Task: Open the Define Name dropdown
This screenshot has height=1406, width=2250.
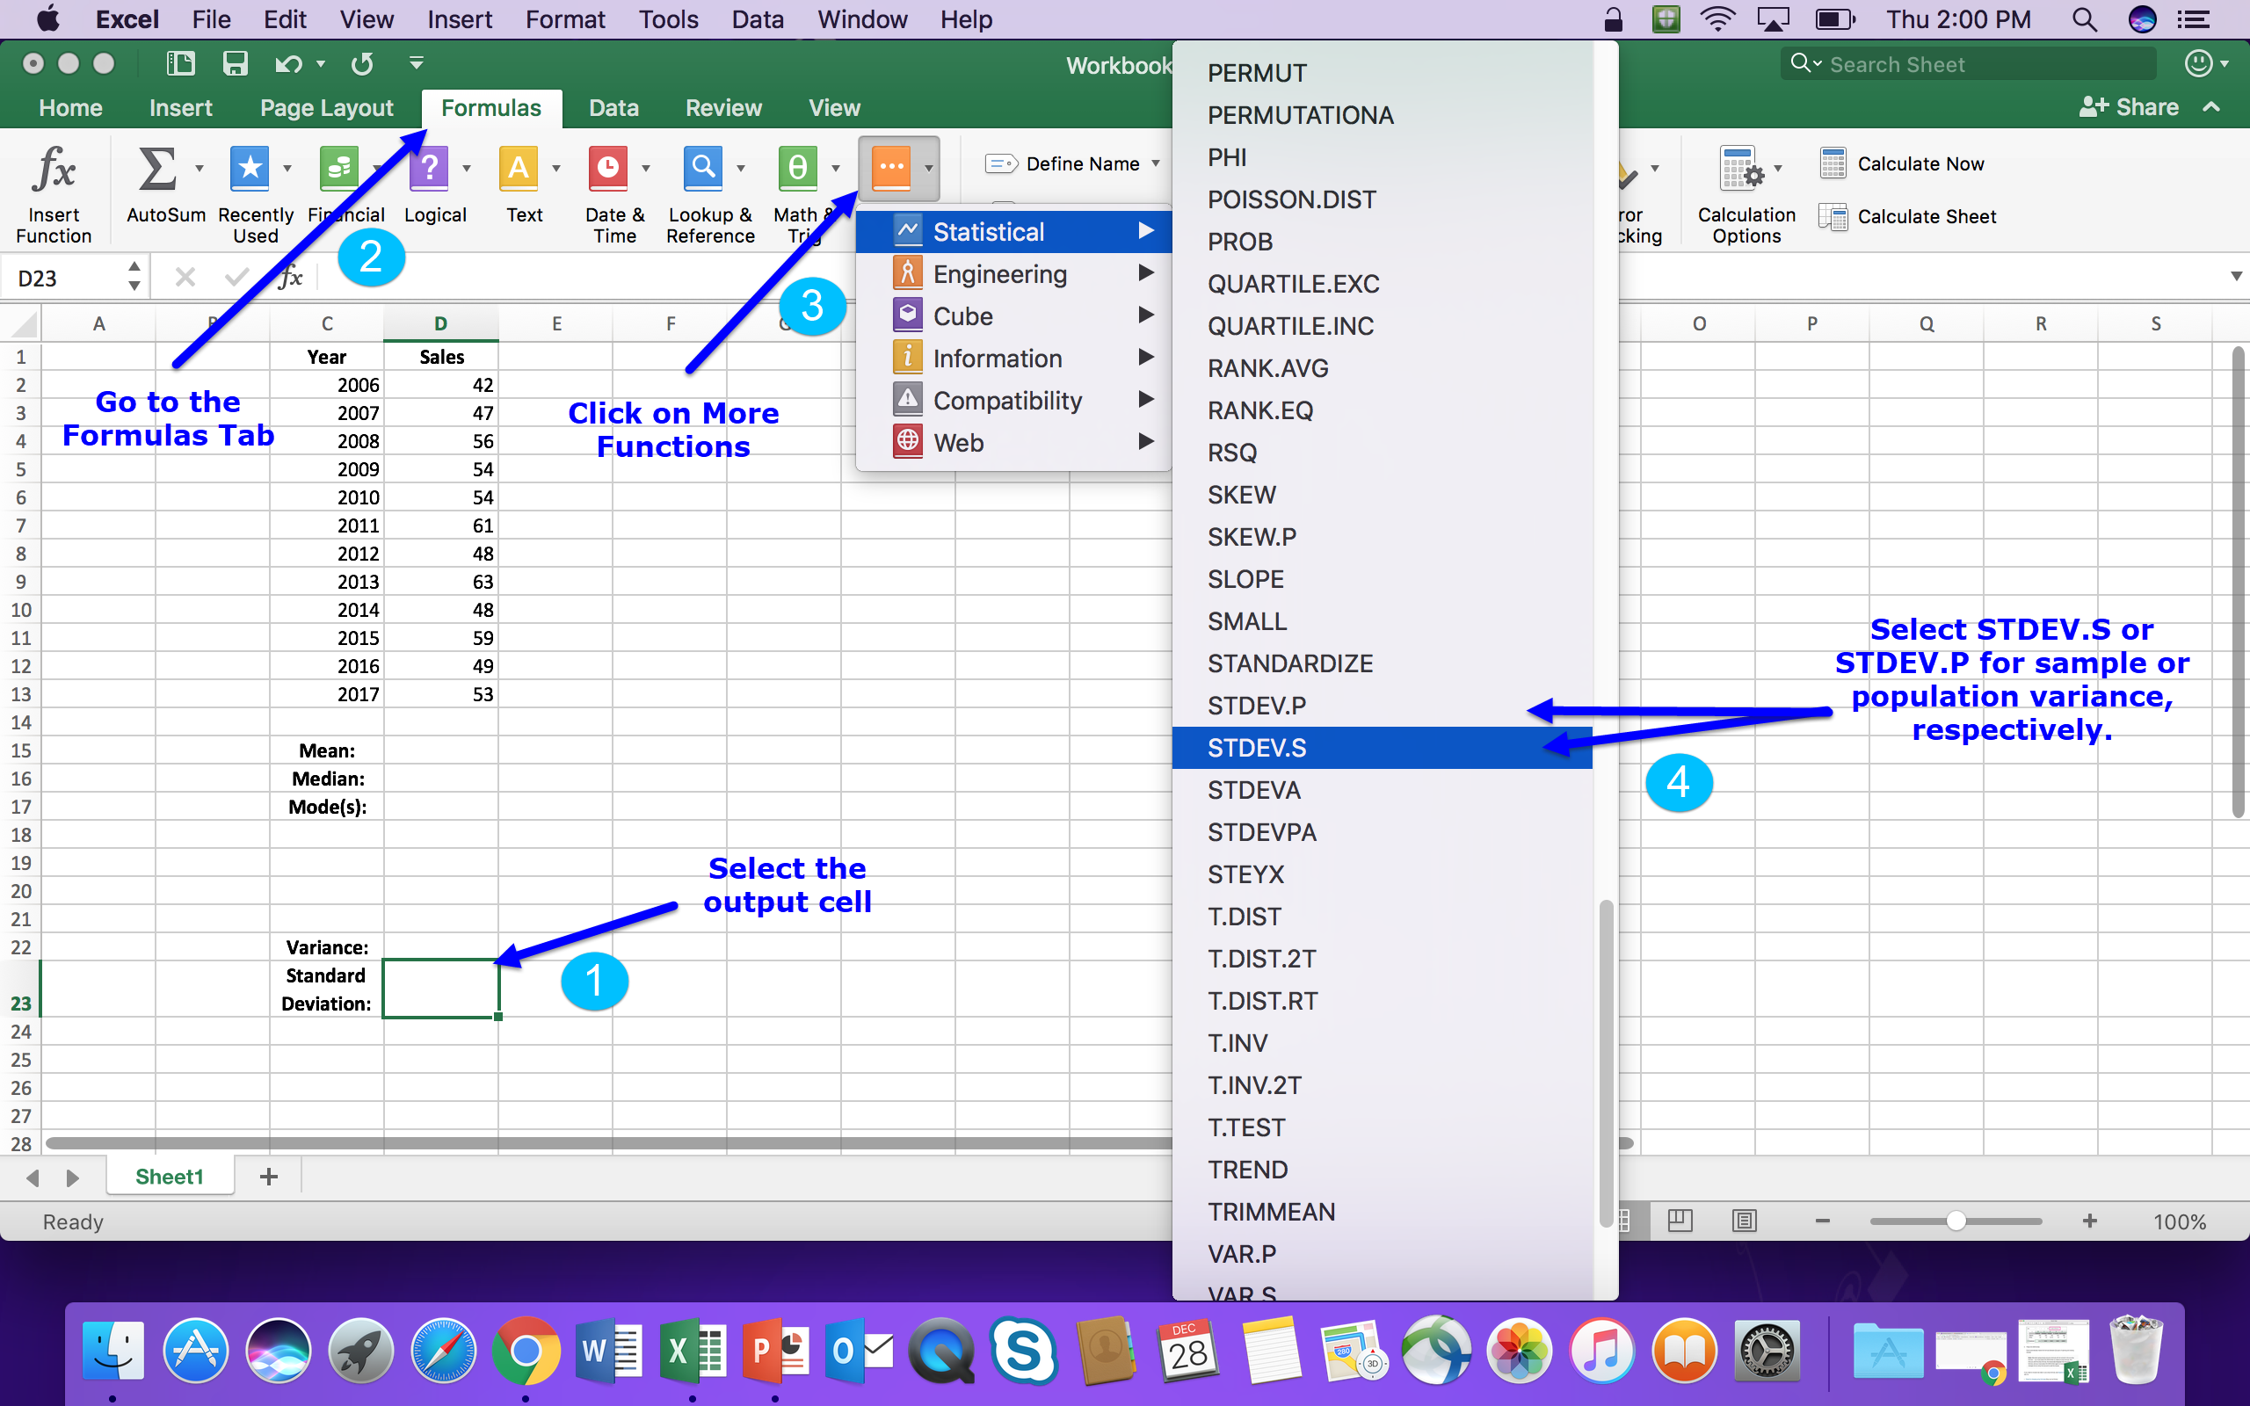Action: (x=1157, y=163)
